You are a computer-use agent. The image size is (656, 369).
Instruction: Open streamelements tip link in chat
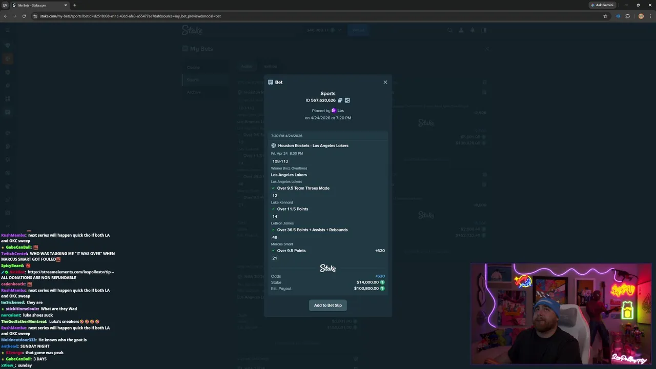(x=71, y=272)
